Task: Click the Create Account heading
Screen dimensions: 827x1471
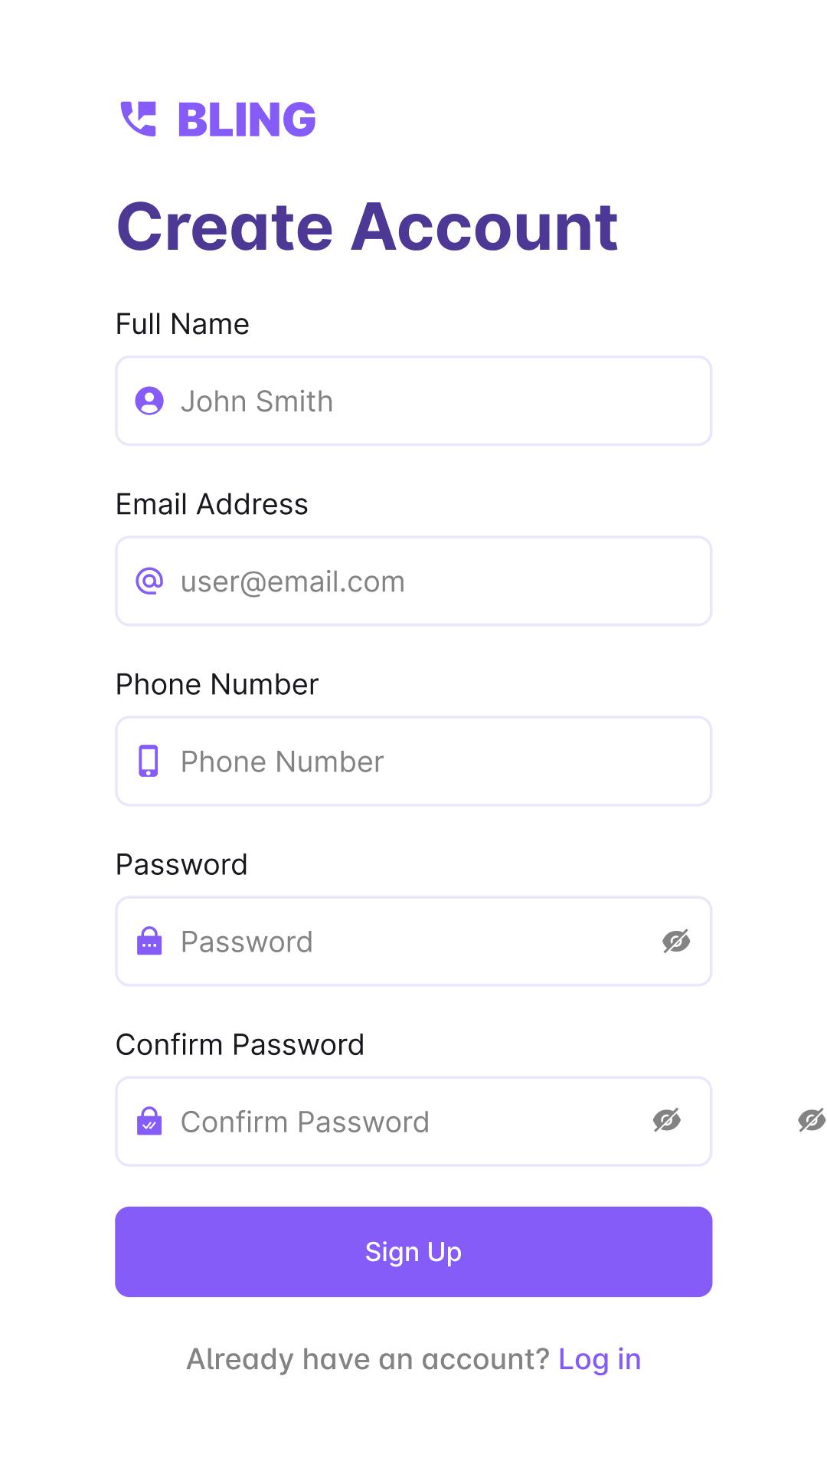Action: (367, 226)
